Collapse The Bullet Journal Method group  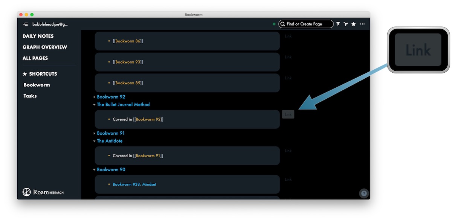point(95,105)
